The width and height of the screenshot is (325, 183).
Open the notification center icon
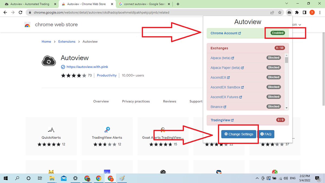tap(318, 178)
